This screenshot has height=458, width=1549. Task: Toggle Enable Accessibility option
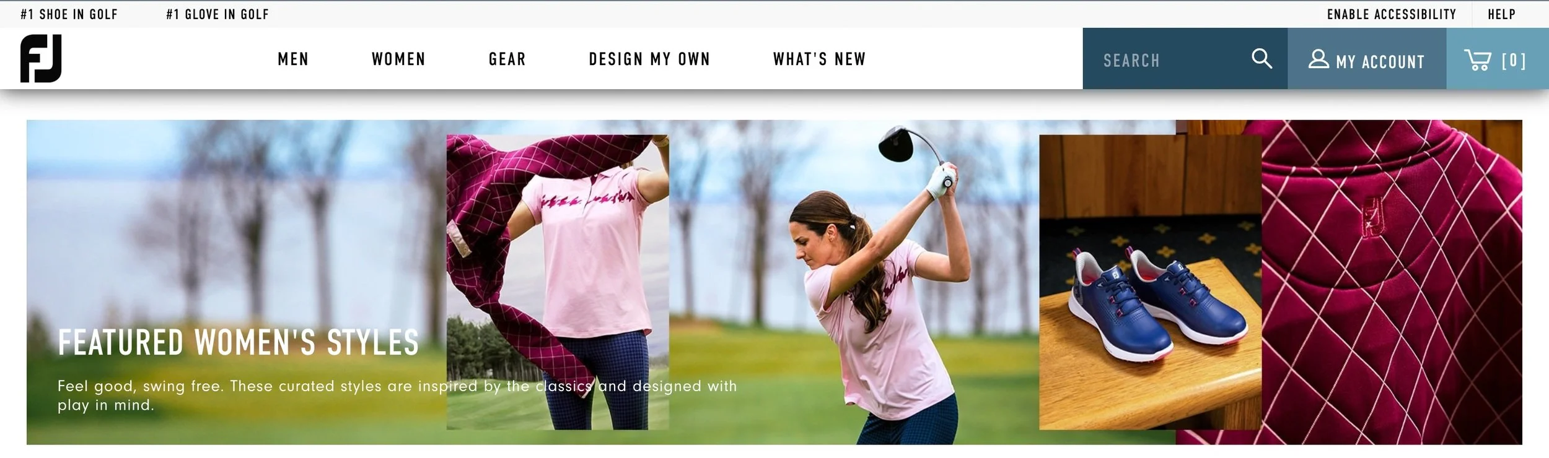tap(1392, 14)
